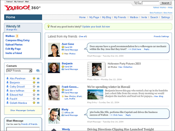The height and width of the screenshot is (131, 175).
Task: Select the Home tab
Action: pos(10,17)
